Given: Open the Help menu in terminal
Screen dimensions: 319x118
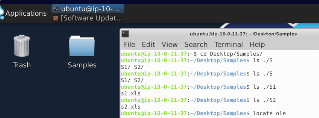Looking at the screenshot, I should coord(257,44).
